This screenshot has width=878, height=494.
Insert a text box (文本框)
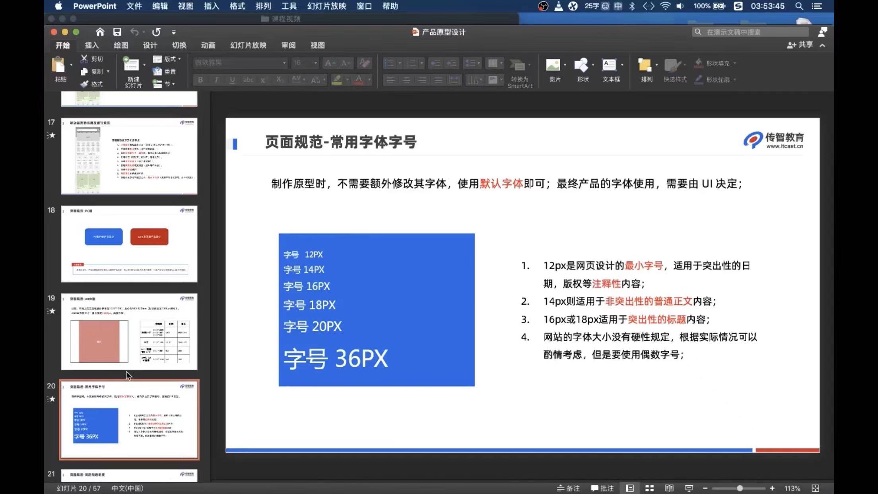[609, 65]
